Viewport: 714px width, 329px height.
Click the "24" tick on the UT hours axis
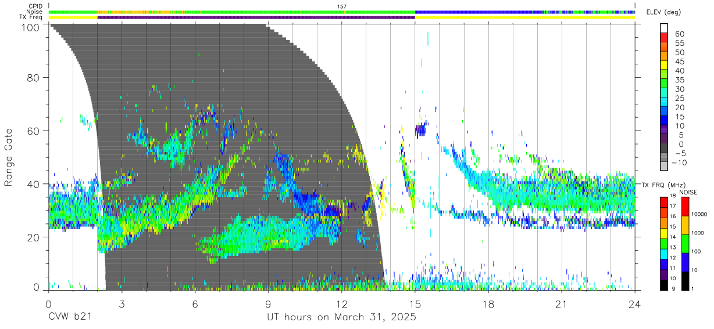point(635,304)
